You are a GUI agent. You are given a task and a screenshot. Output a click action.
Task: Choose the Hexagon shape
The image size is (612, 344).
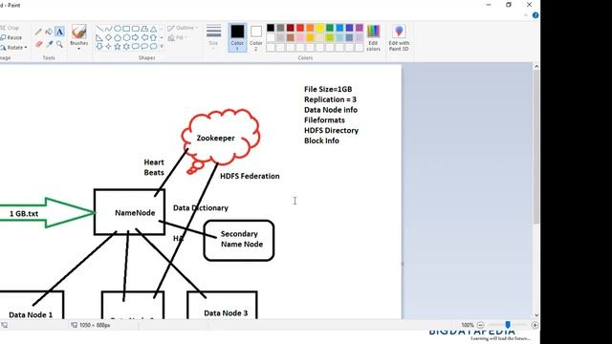point(126,38)
